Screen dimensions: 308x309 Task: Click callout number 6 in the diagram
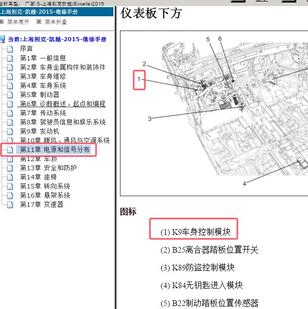pyautogui.click(x=220, y=39)
